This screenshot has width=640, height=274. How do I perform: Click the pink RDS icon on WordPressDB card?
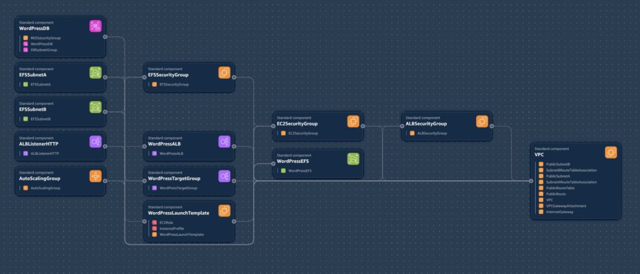[x=95, y=26]
